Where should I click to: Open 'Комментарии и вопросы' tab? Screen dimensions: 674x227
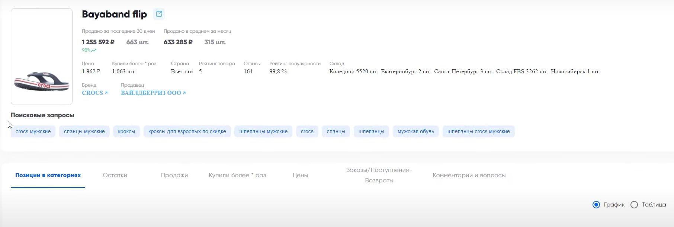tap(469, 175)
